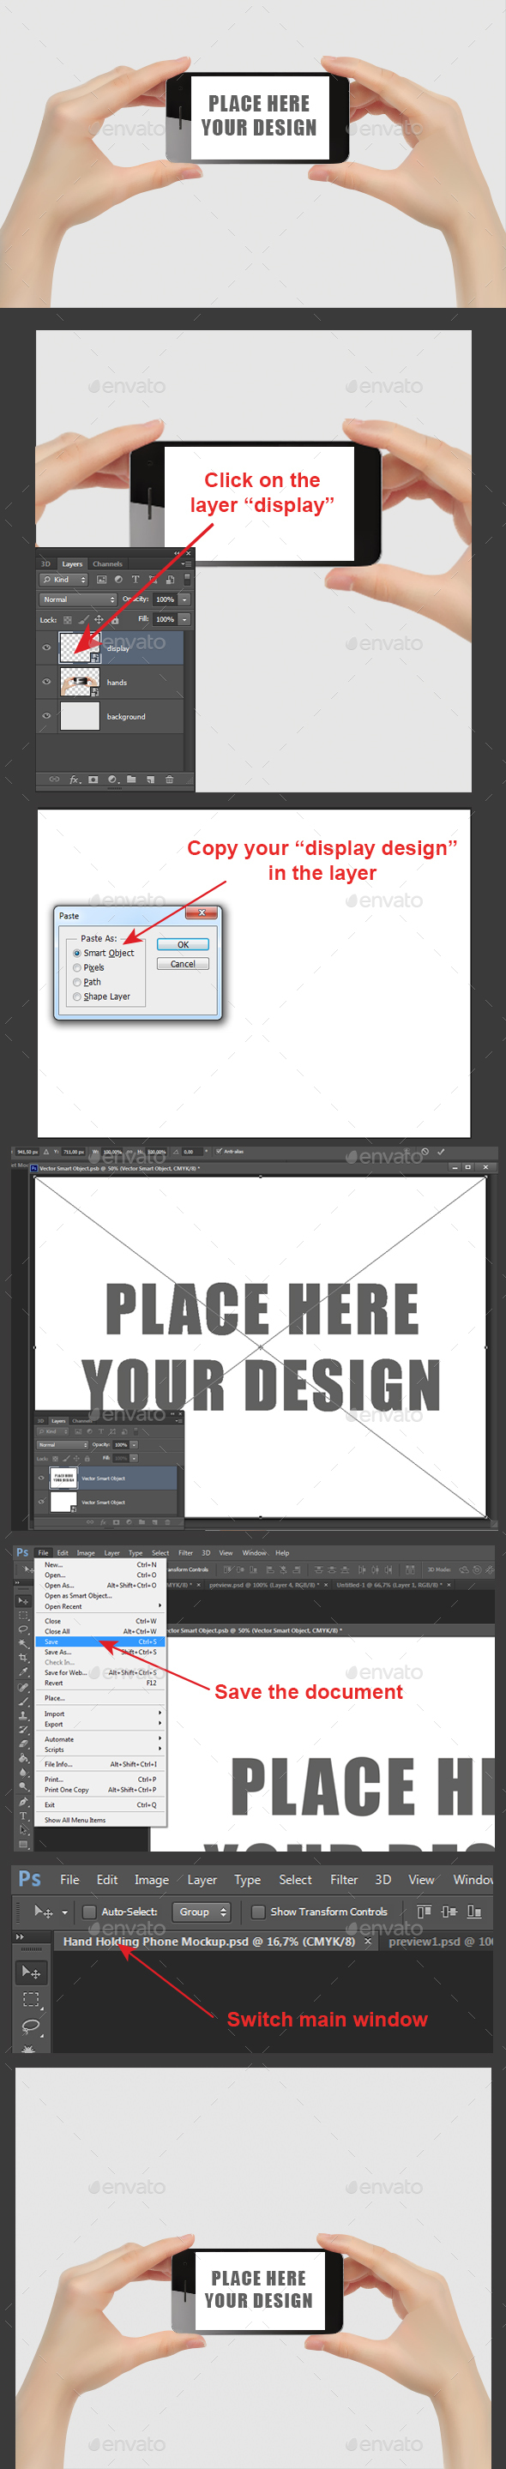This screenshot has width=506, height=2469.
Task: Open the Help menu
Action: click(x=282, y=1553)
